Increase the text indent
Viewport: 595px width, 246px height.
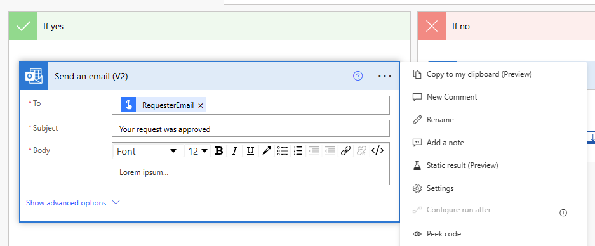coord(314,151)
